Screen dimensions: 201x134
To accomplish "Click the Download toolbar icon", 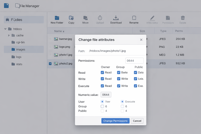I will pos(116,18).
